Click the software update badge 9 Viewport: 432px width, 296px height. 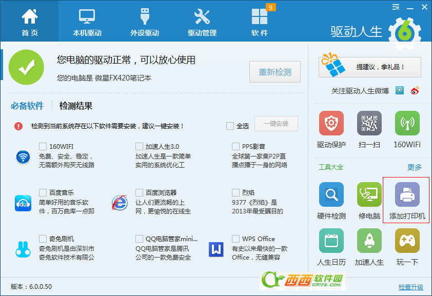(270, 7)
